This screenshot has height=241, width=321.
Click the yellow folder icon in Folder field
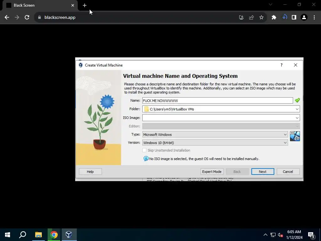pos(146,109)
